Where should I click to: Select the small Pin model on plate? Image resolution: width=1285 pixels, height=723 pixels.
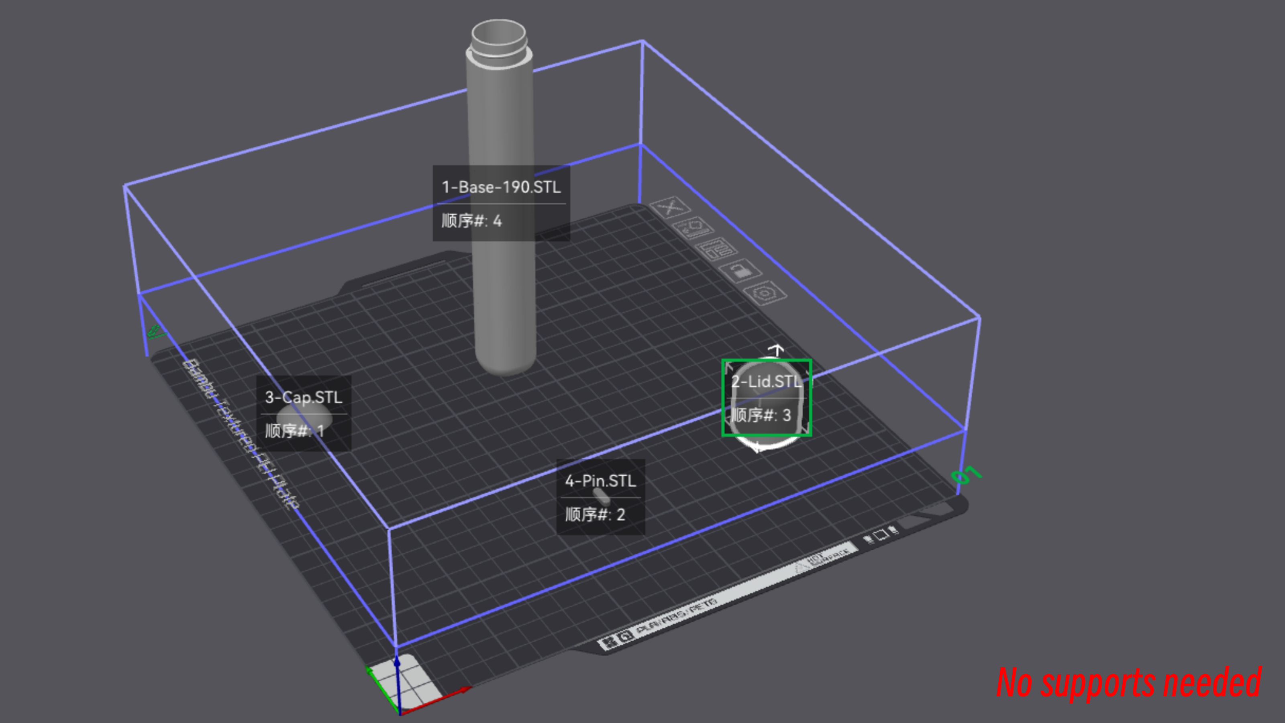pyautogui.click(x=601, y=496)
